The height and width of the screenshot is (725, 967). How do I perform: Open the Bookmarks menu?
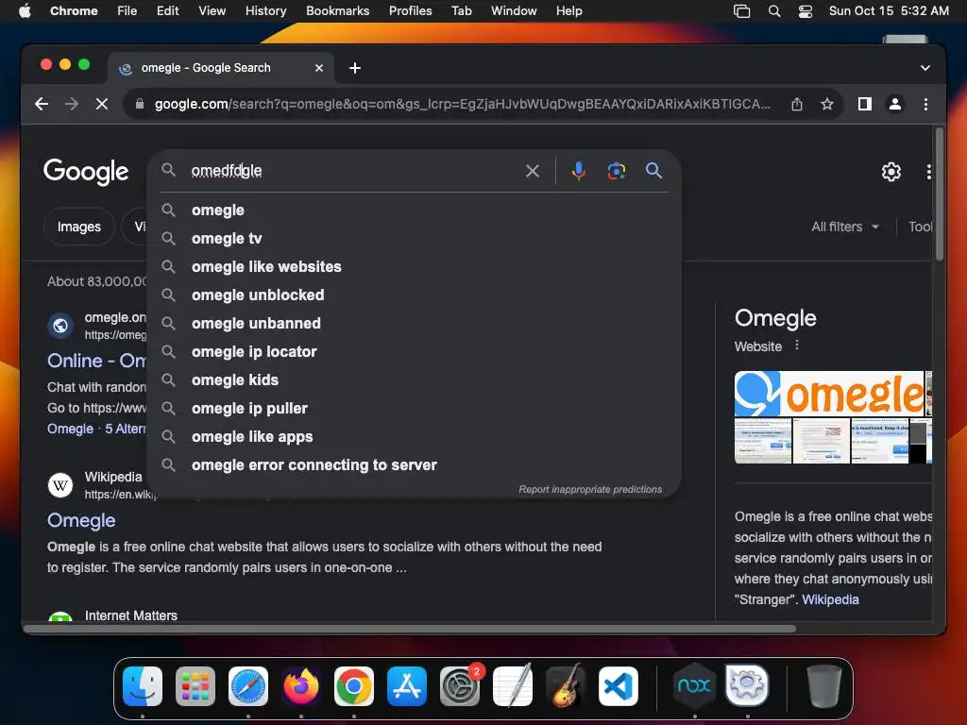tap(337, 11)
